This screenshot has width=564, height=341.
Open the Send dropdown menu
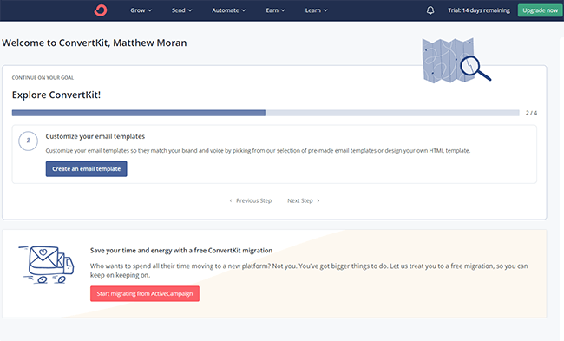(181, 10)
